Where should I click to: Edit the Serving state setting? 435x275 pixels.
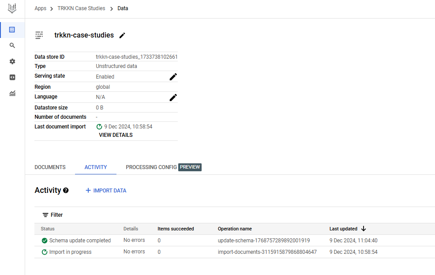point(173,77)
